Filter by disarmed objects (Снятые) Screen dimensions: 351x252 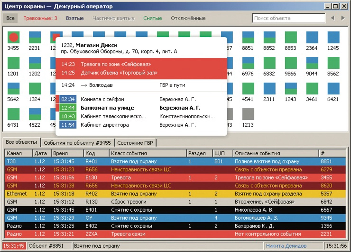[x=153, y=18]
